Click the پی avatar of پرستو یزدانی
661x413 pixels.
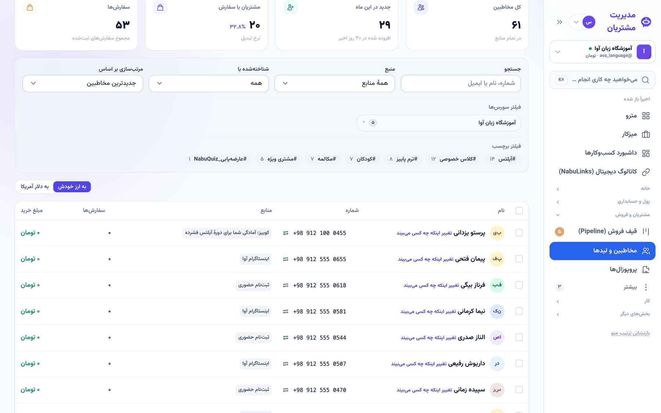(x=497, y=233)
